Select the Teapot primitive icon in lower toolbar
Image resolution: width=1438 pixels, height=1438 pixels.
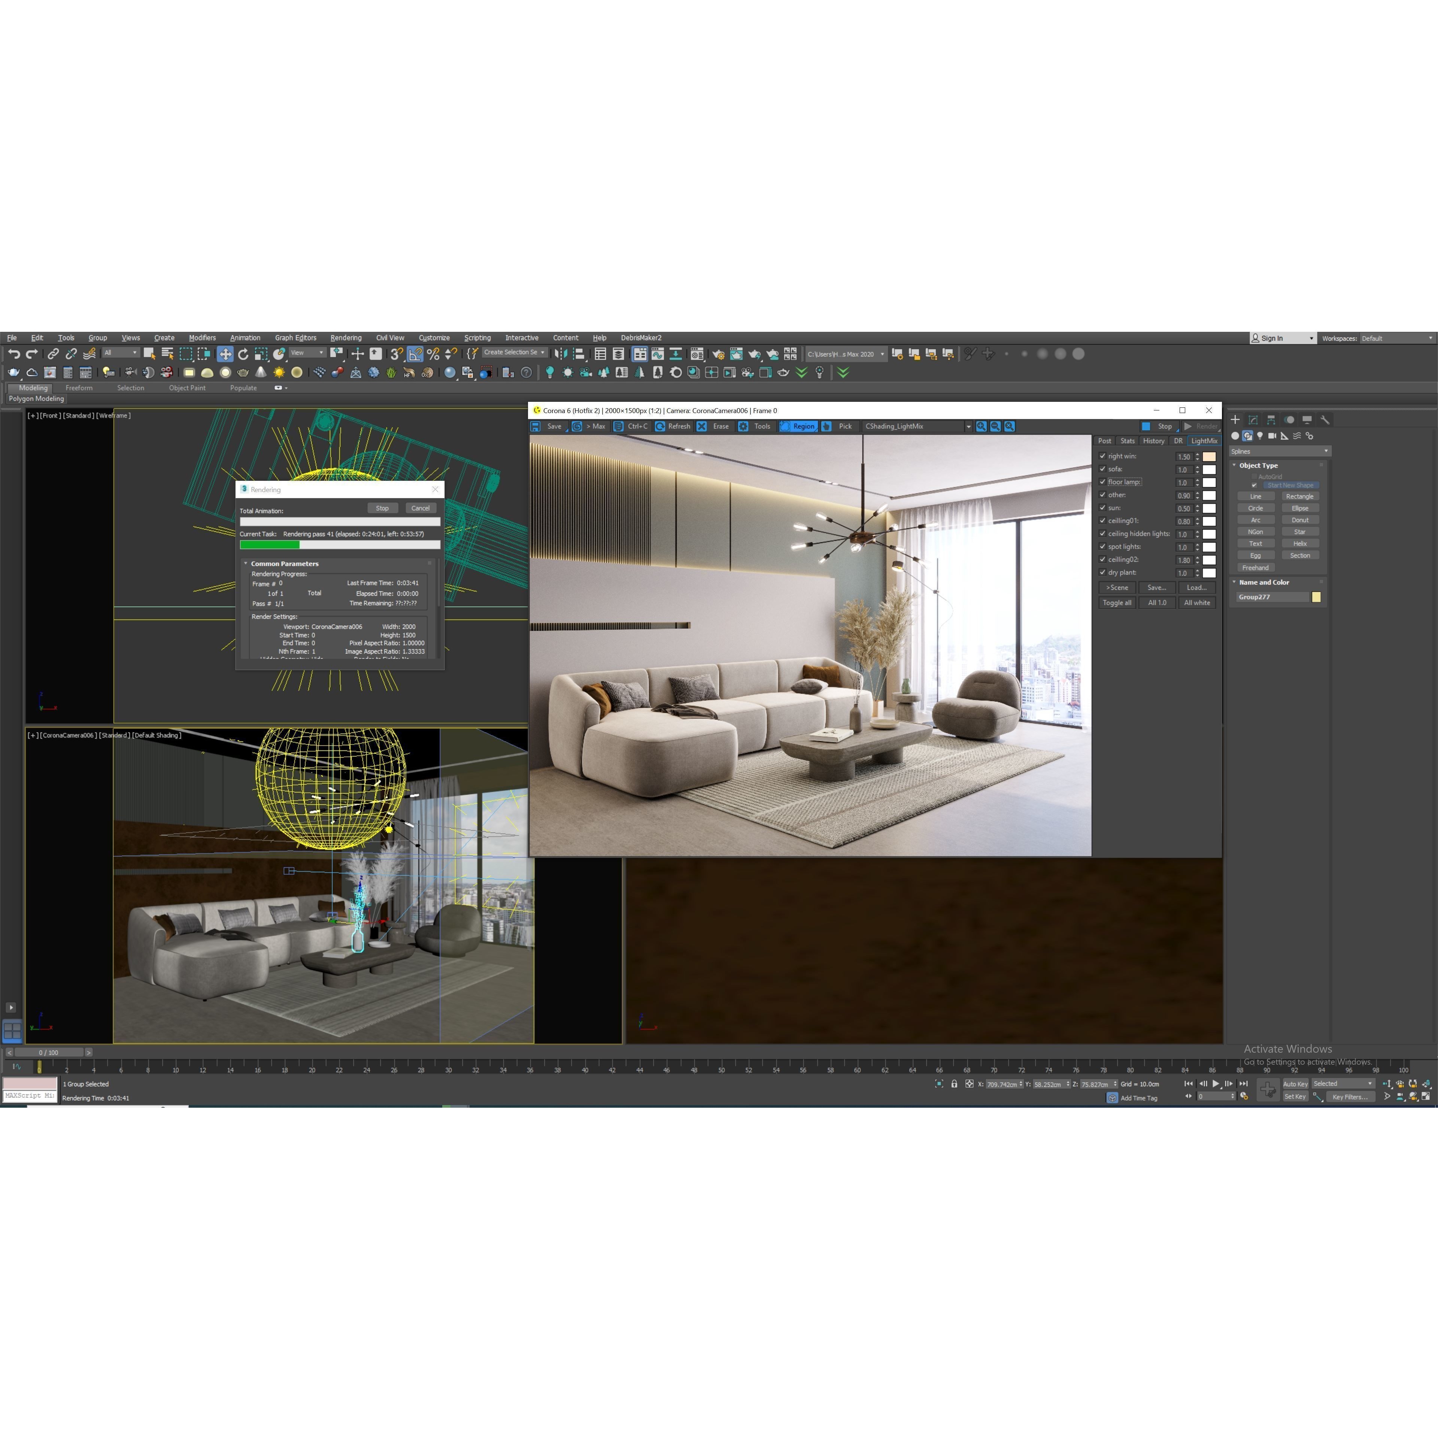[x=243, y=373]
